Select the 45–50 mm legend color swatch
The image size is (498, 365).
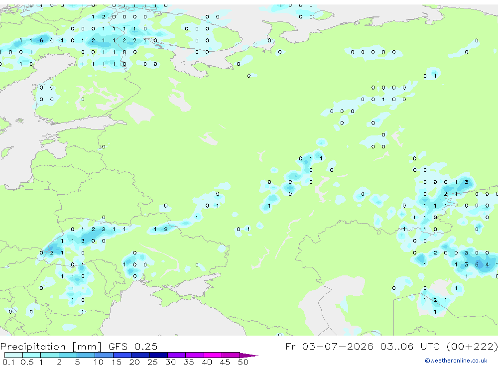pos(231,355)
